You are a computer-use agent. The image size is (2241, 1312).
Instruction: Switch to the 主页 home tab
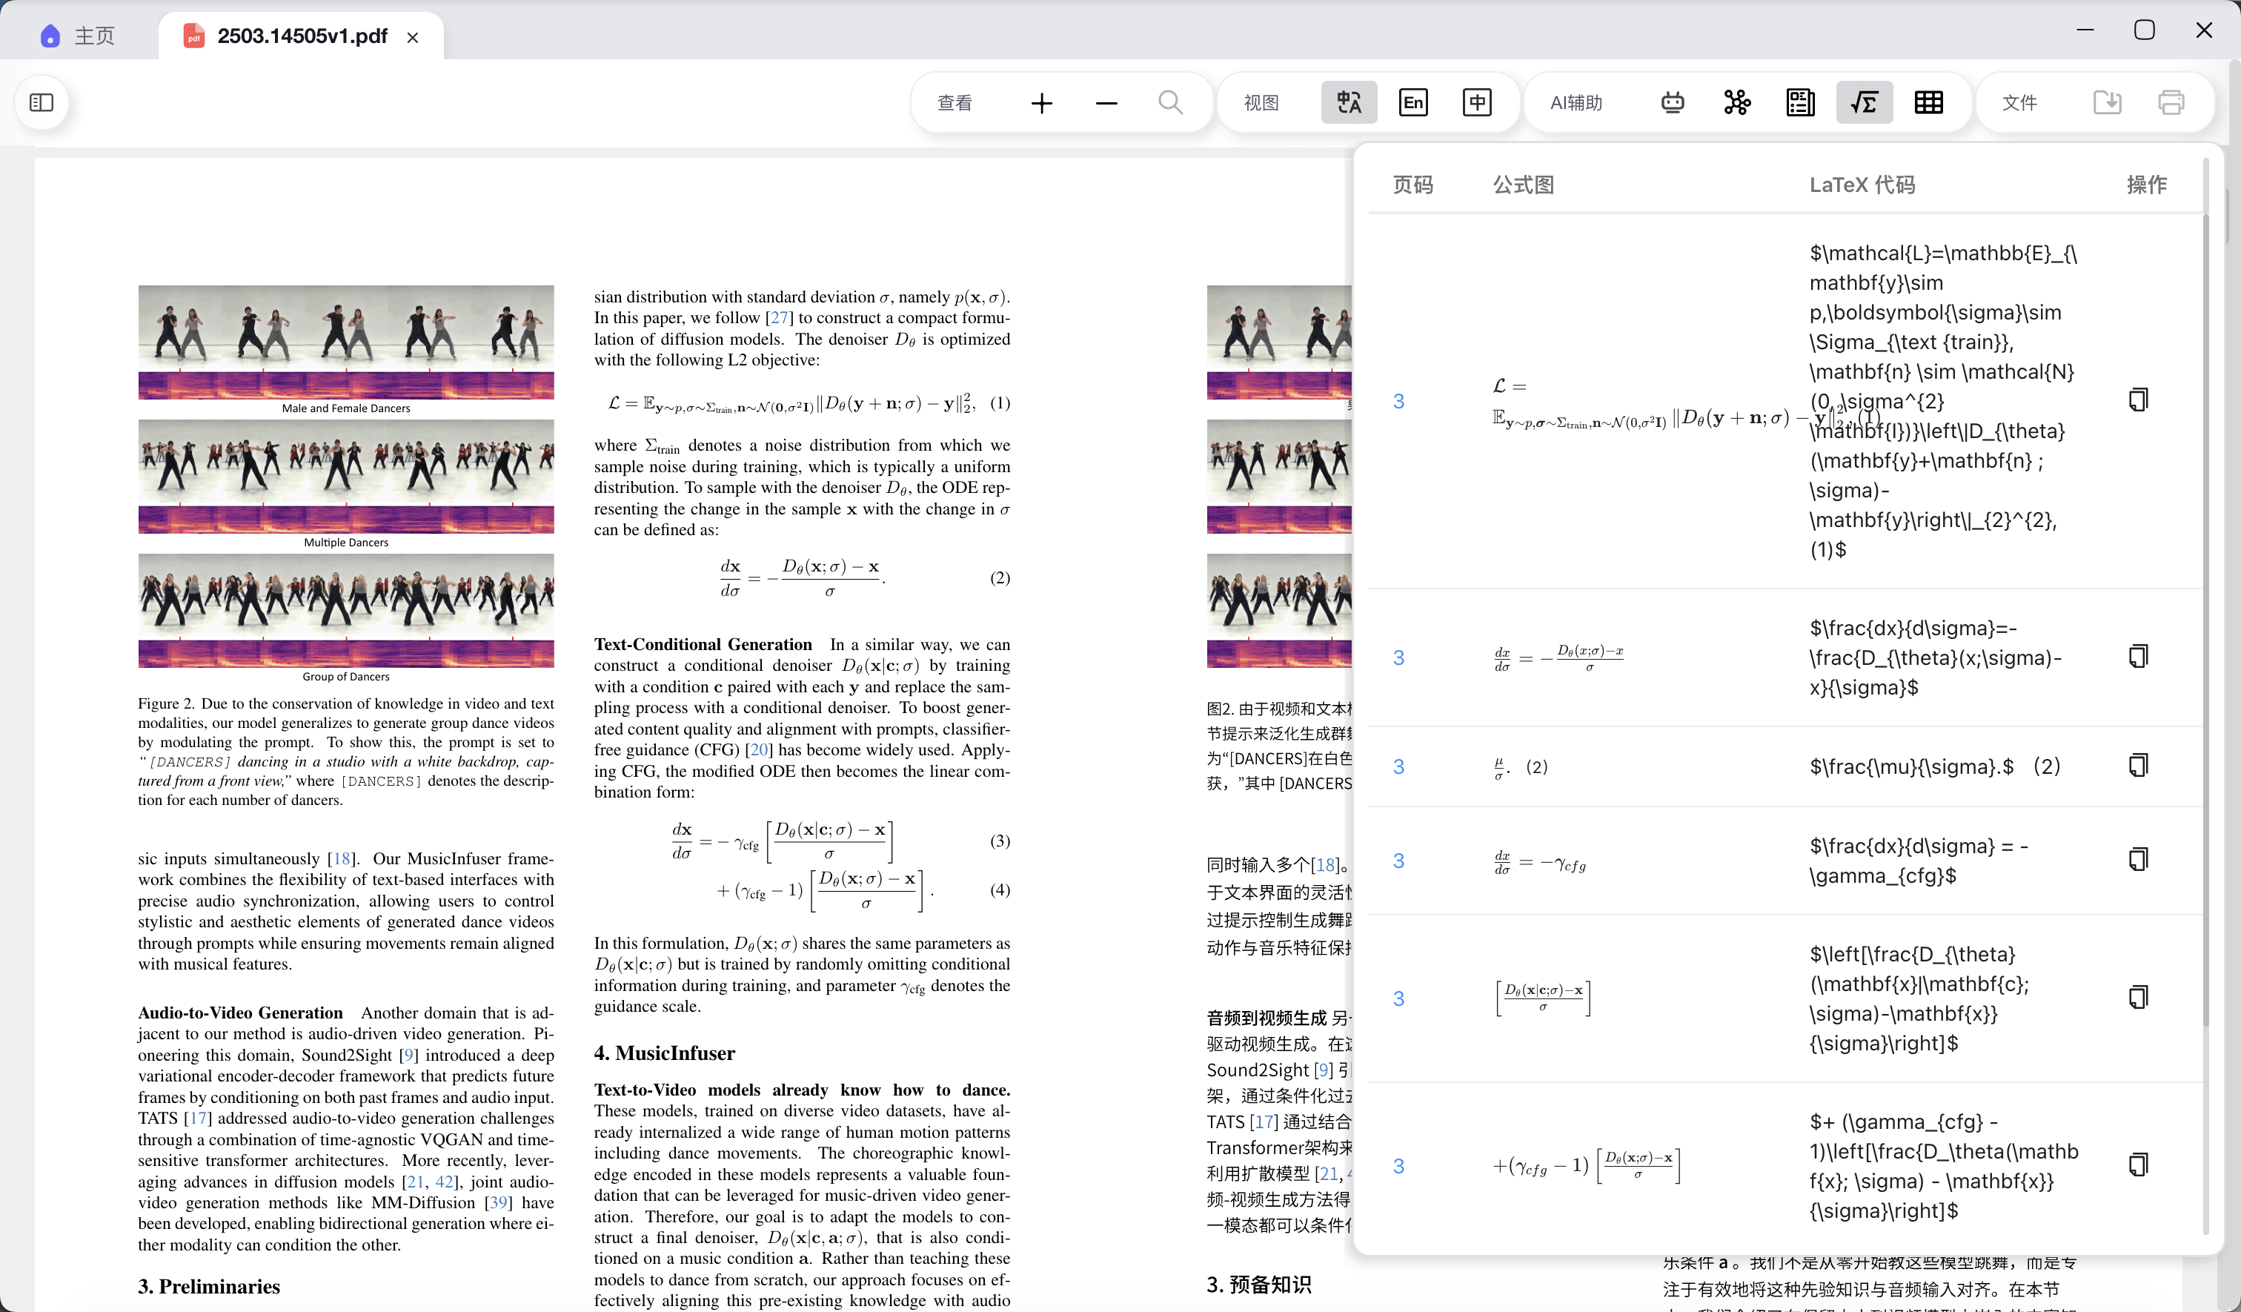point(79,36)
